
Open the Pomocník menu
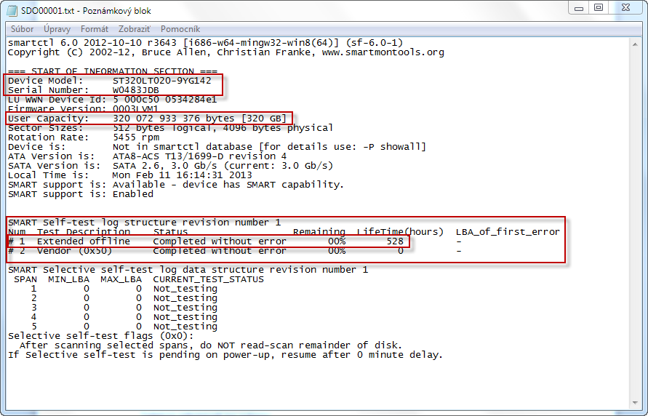point(180,29)
